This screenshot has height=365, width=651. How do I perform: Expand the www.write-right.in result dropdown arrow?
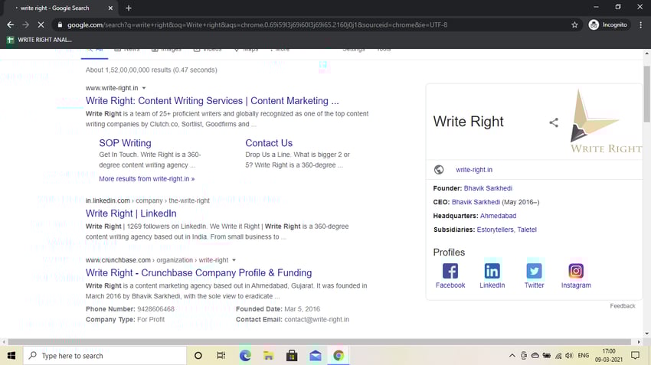(x=144, y=88)
